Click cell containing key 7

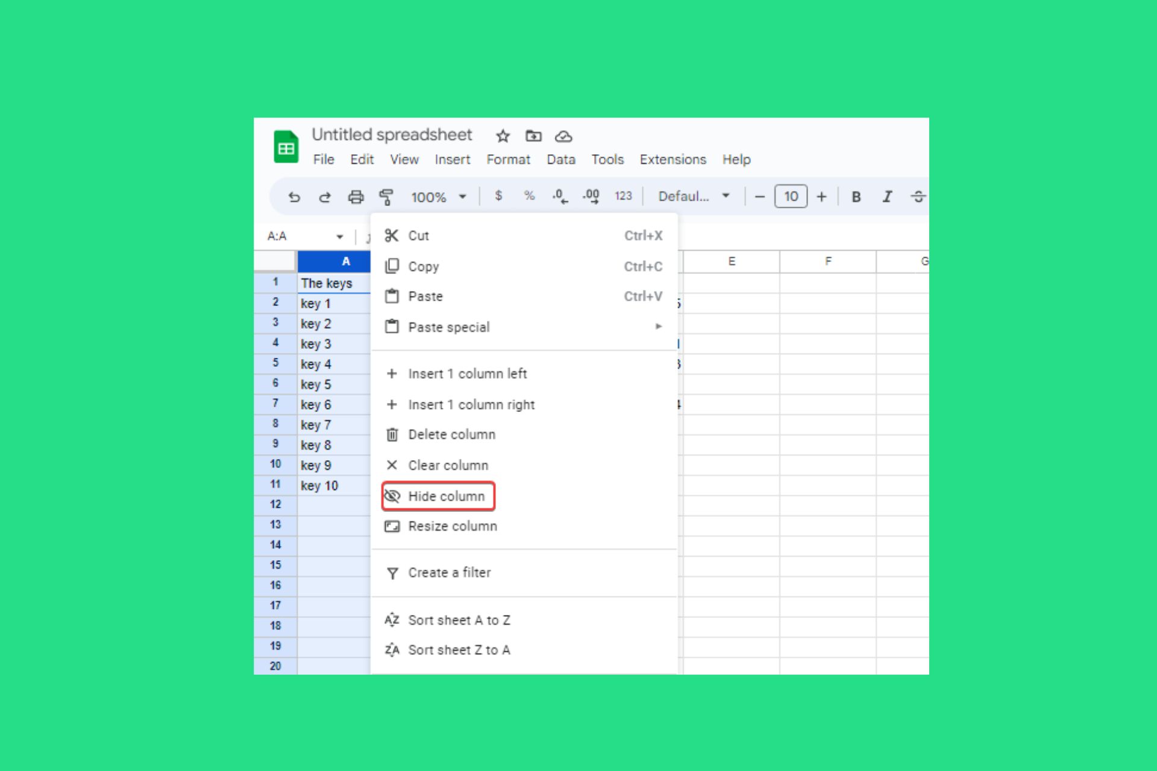334,425
